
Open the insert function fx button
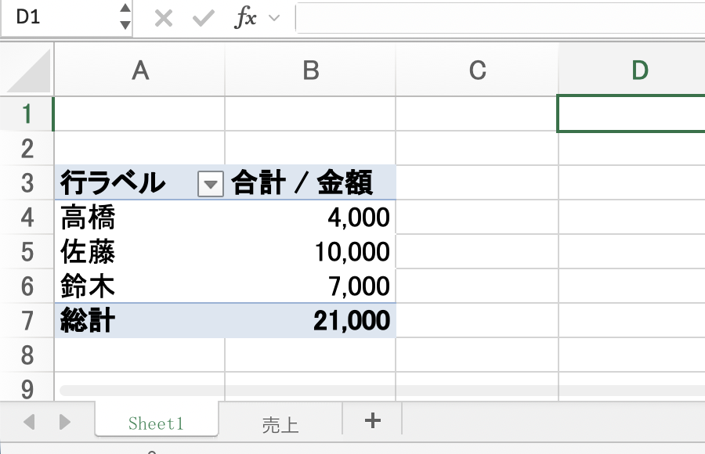point(245,18)
